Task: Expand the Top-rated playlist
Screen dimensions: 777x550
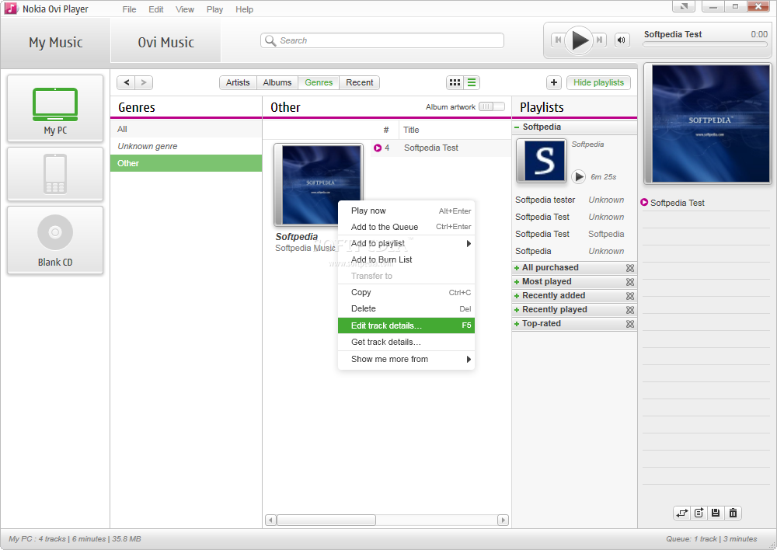Action: pyautogui.click(x=517, y=324)
